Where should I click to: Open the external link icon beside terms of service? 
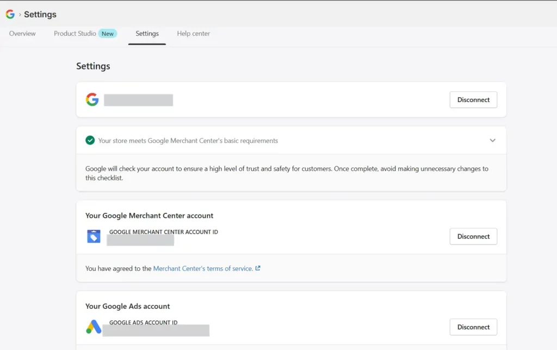click(258, 268)
